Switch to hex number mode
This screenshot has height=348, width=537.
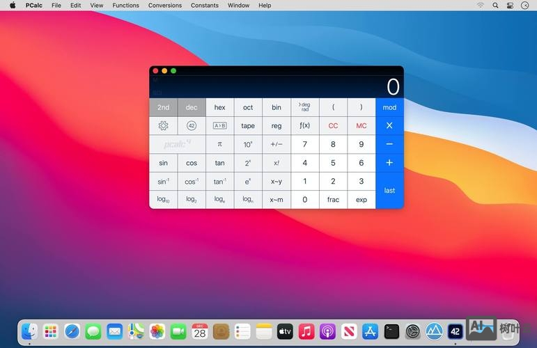(x=219, y=107)
